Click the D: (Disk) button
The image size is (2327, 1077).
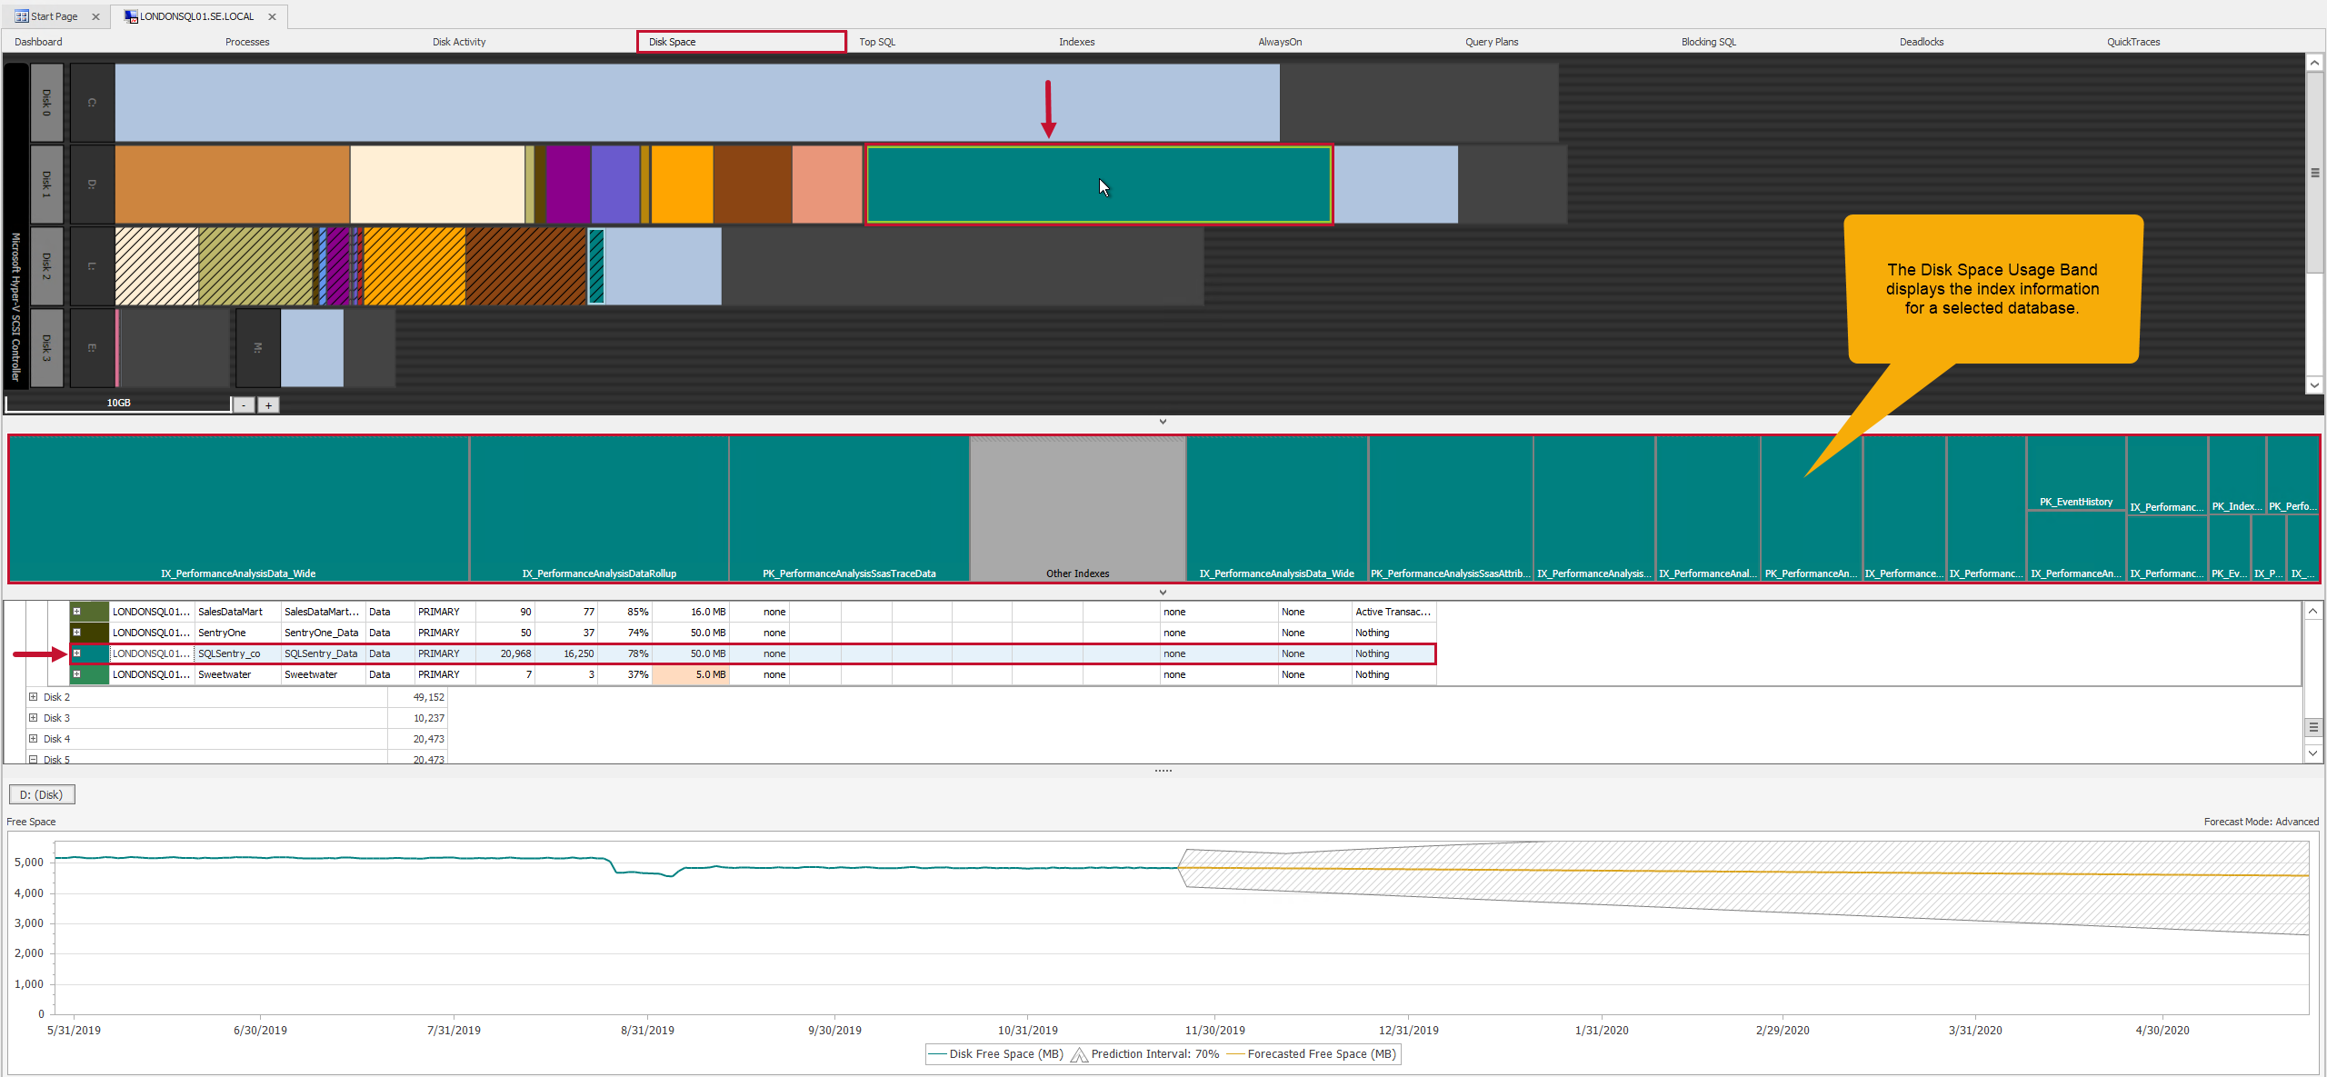[42, 795]
